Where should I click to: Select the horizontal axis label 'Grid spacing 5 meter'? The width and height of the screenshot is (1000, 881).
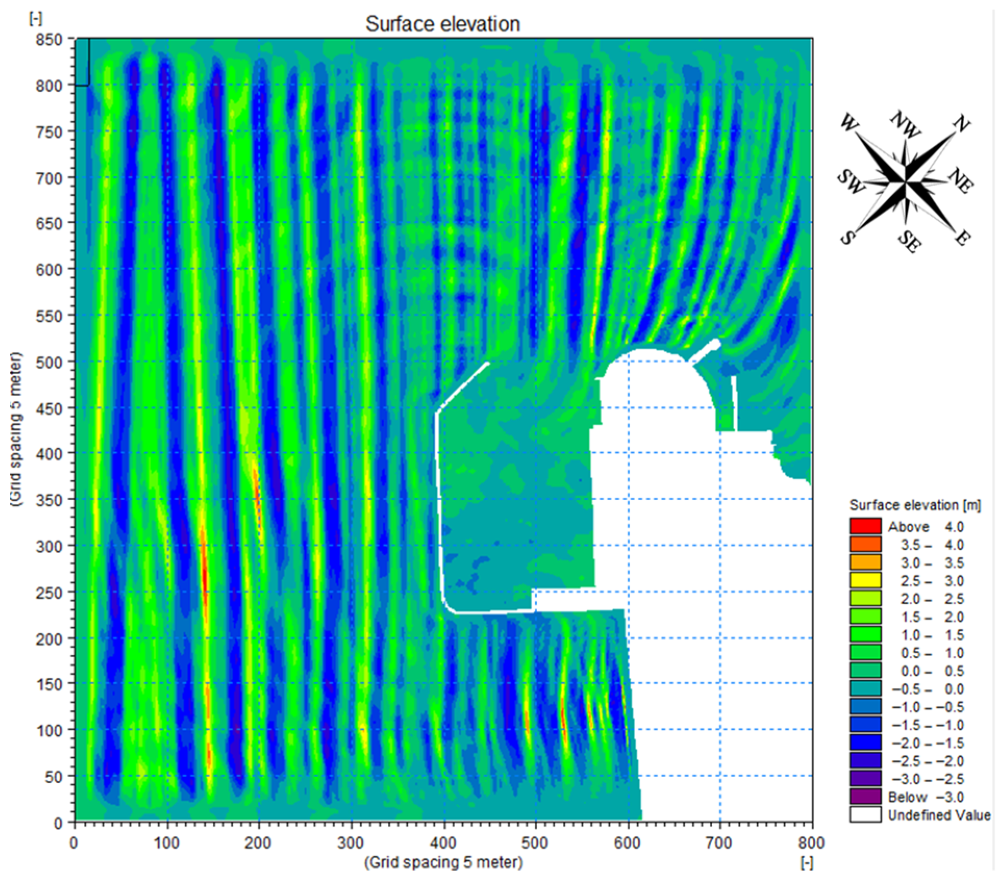[x=443, y=862]
